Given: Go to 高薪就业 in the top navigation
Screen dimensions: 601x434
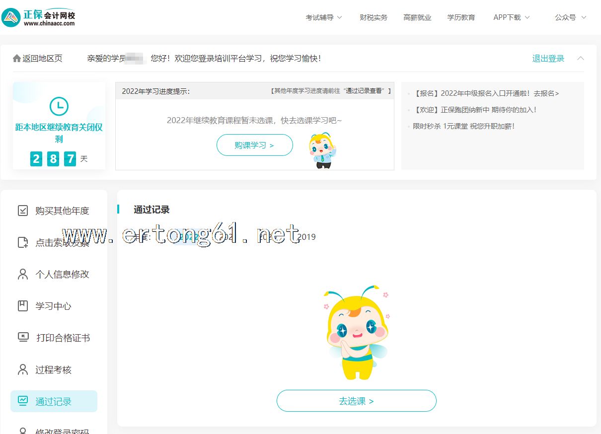Looking at the screenshot, I should click(417, 17).
